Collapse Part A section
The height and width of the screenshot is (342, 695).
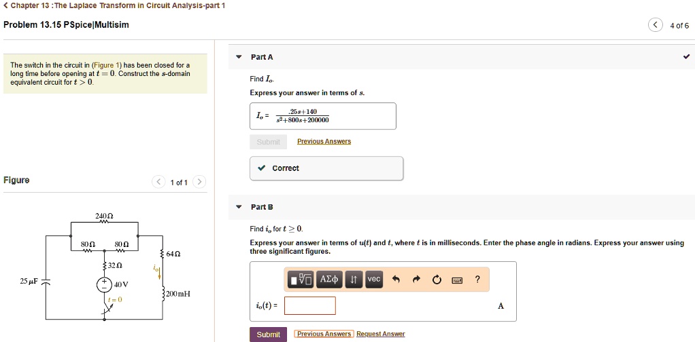click(239, 57)
